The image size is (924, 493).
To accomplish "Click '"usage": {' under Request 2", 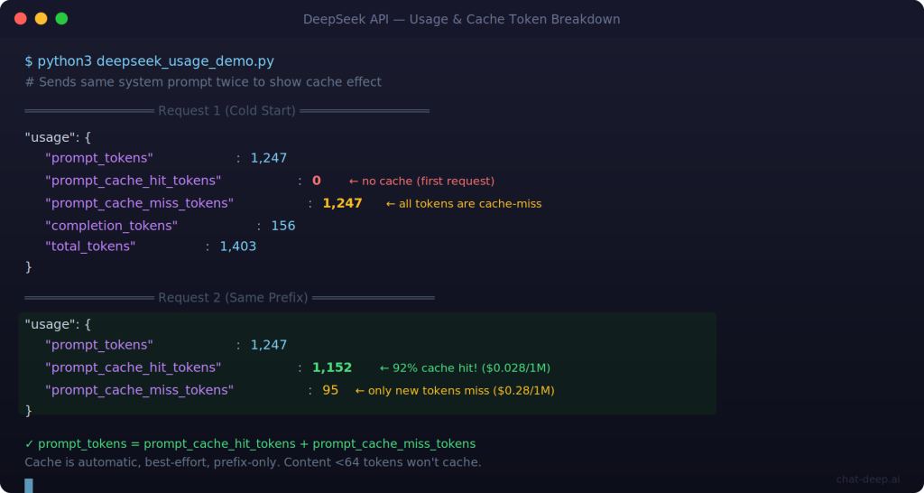I will click(58, 324).
